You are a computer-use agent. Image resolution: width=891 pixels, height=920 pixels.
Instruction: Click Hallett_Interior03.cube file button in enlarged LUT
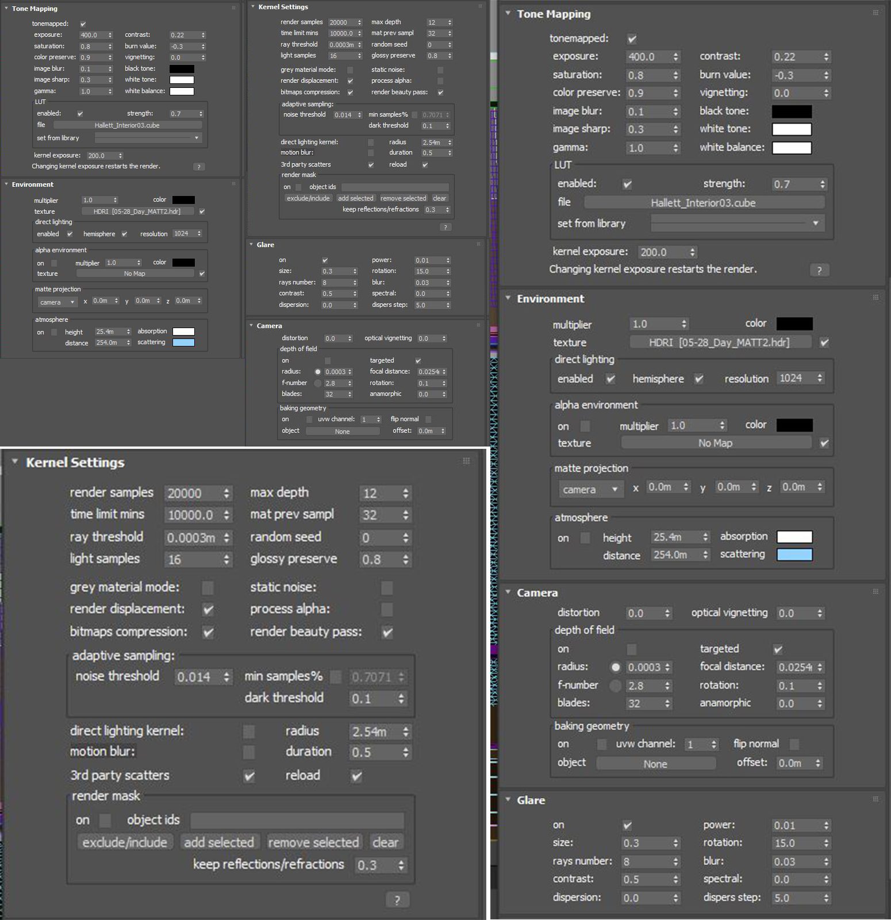coord(704,202)
